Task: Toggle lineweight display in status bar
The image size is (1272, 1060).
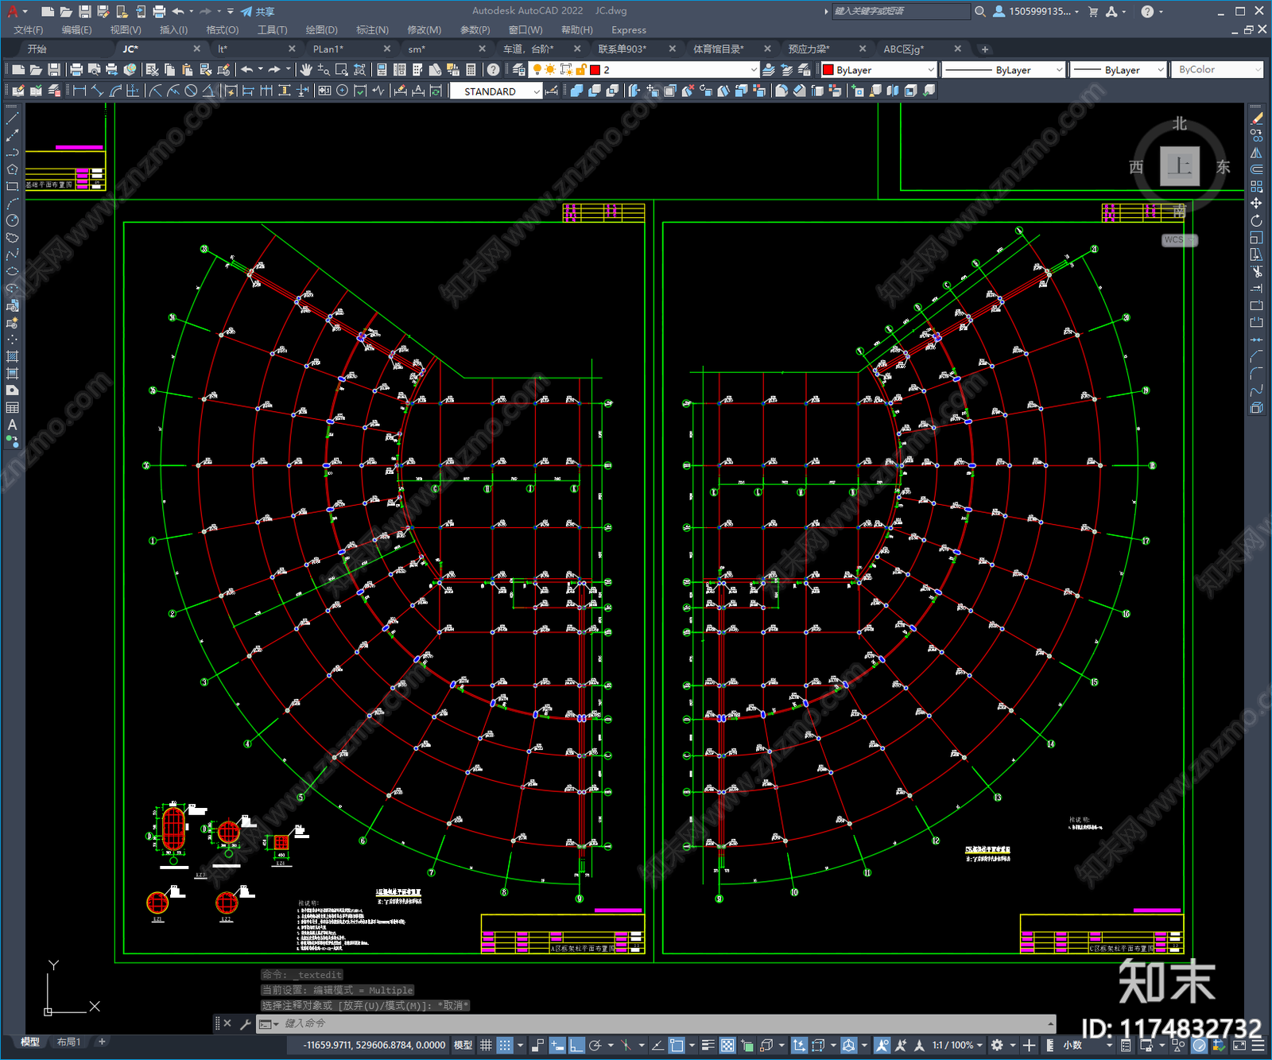Action: 708,1045
